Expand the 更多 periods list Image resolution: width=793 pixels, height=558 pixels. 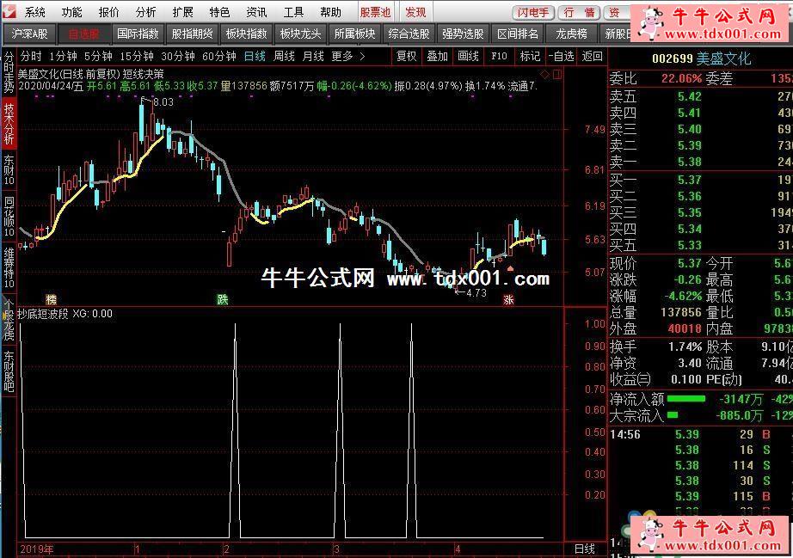click(347, 56)
